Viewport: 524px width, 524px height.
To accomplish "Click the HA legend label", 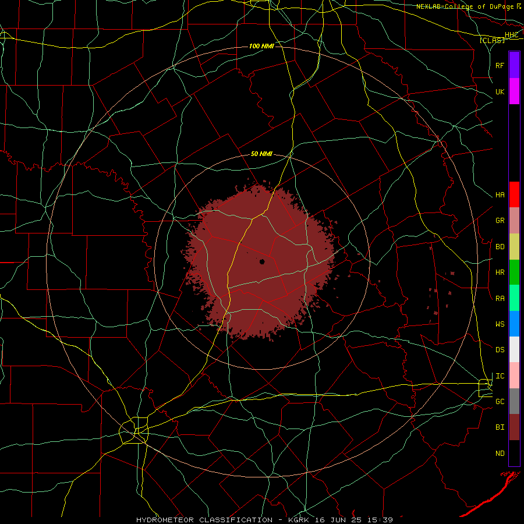I will (x=500, y=195).
